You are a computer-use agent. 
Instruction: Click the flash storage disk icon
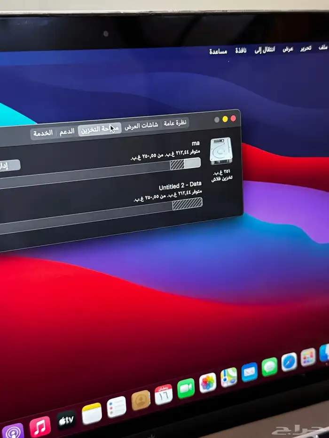(221, 151)
